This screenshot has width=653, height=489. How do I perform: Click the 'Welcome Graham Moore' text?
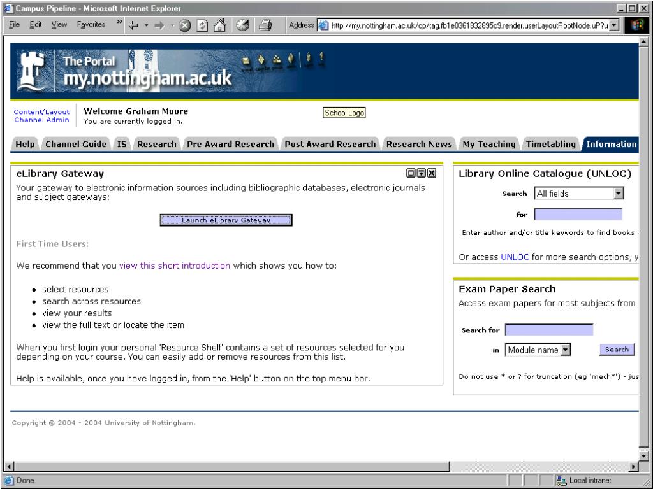pos(136,111)
